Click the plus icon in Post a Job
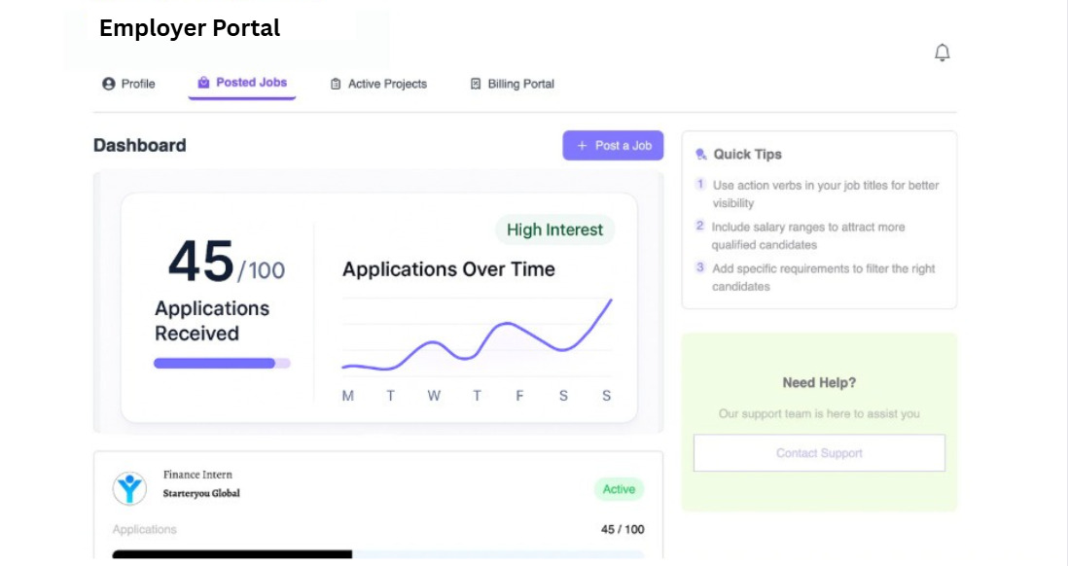 point(582,146)
